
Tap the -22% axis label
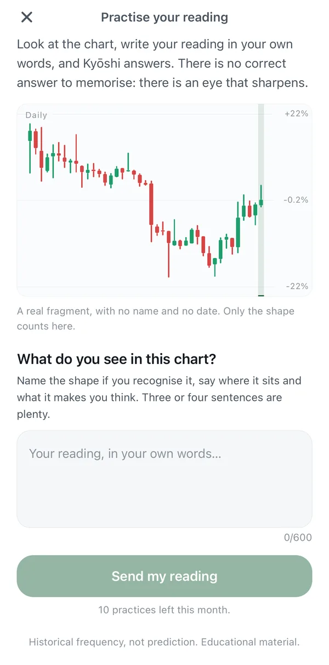pyautogui.click(x=297, y=286)
